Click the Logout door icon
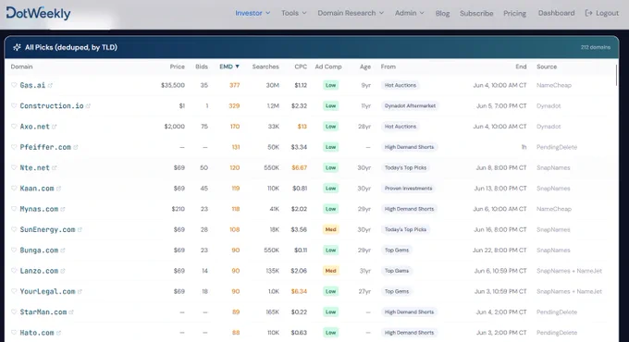The height and width of the screenshot is (342, 629). [588, 13]
